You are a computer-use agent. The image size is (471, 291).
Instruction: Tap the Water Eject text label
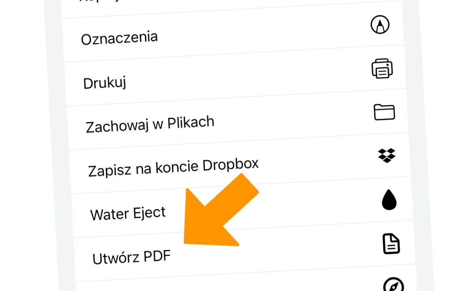[x=128, y=213]
